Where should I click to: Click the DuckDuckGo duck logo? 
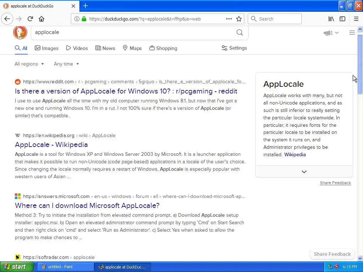(x=20, y=32)
